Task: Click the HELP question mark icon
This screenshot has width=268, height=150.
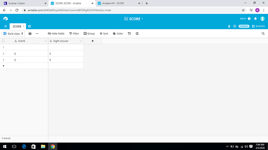Action: click(249, 19)
